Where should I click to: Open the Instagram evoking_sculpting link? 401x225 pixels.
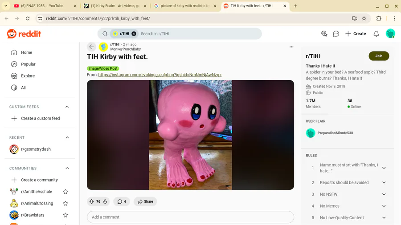(160, 75)
